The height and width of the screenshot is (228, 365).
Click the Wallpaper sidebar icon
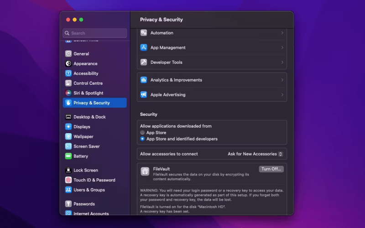pos(68,136)
